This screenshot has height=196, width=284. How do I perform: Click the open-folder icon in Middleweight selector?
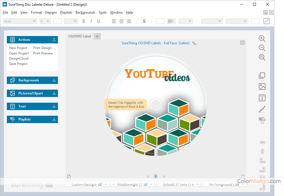(x=146, y=184)
